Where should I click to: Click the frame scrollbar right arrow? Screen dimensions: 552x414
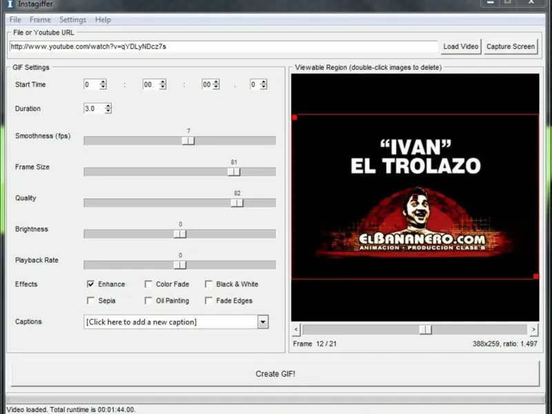pyautogui.click(x=533, y=330)
